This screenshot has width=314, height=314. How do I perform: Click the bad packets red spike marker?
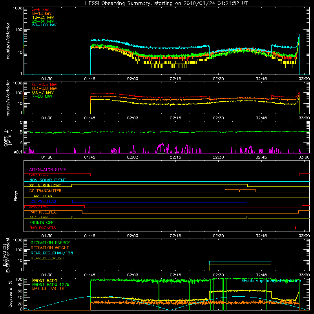[296, 228]
